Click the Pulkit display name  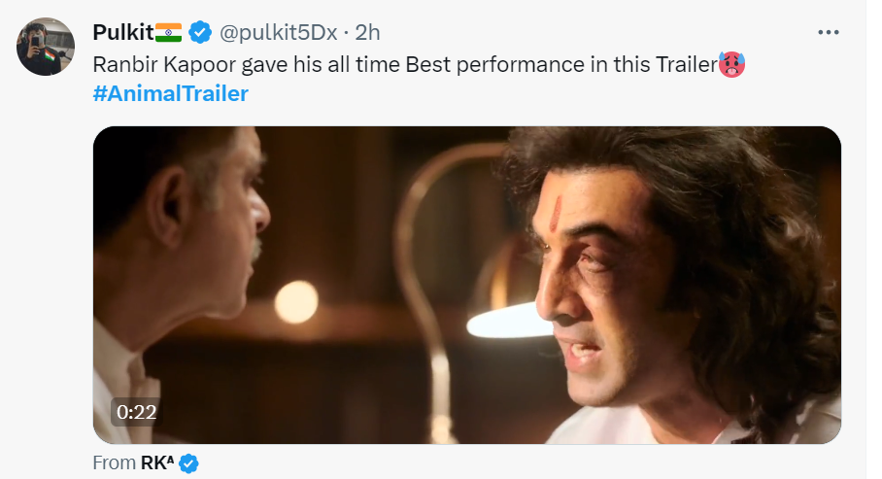(123, 33)
